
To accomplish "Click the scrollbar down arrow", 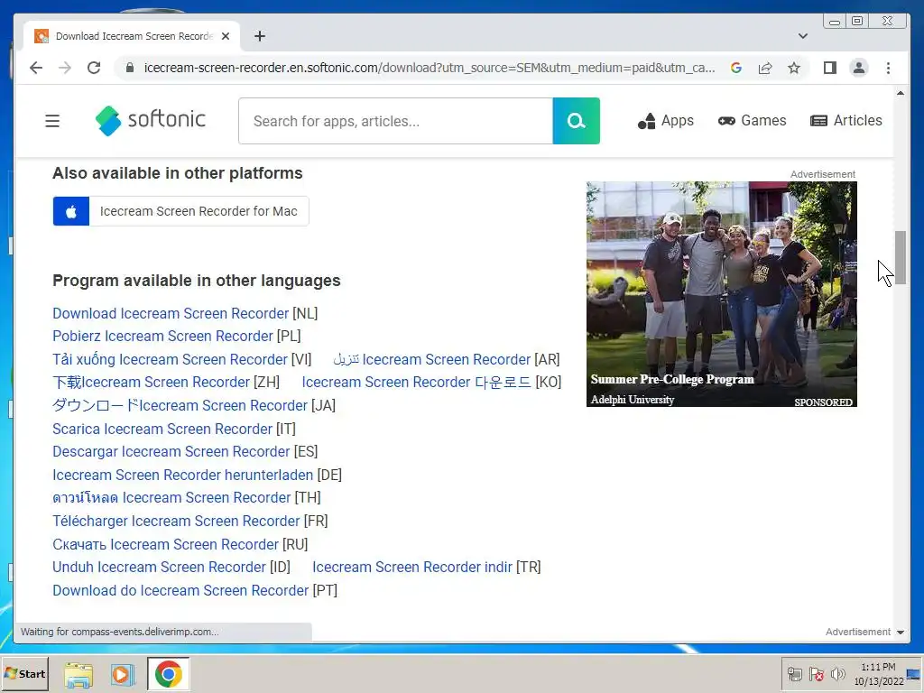I will click(900, 633).
